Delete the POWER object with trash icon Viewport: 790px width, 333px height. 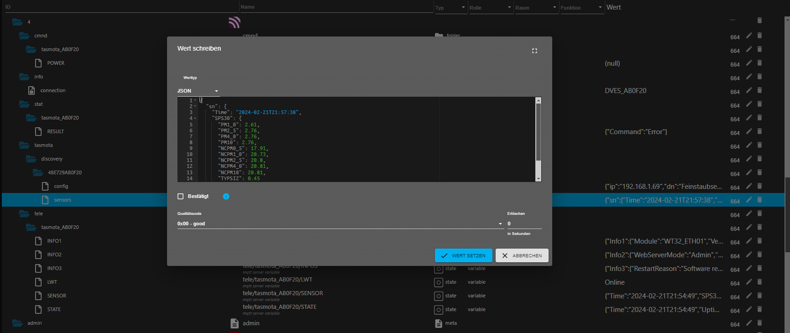[x=759, y=63]
